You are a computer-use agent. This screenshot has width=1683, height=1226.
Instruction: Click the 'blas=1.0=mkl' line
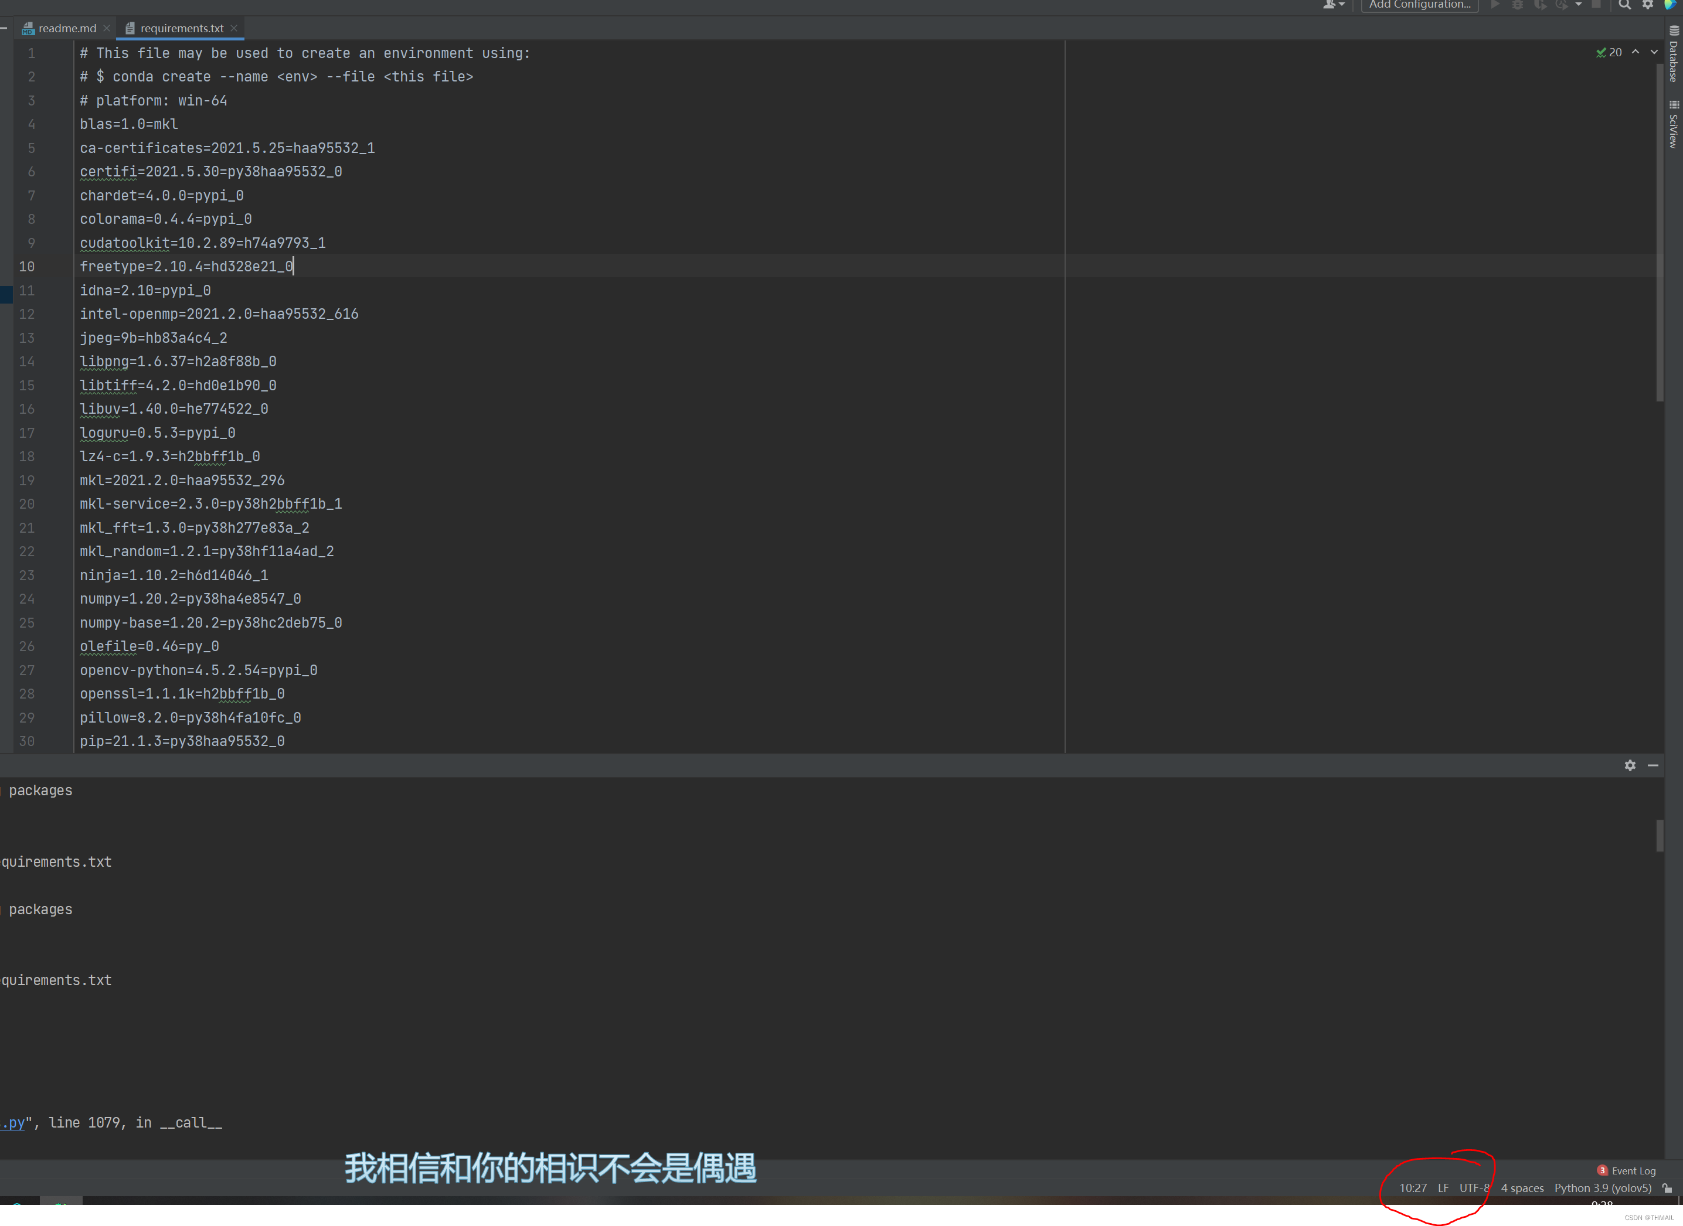point(129,124)
